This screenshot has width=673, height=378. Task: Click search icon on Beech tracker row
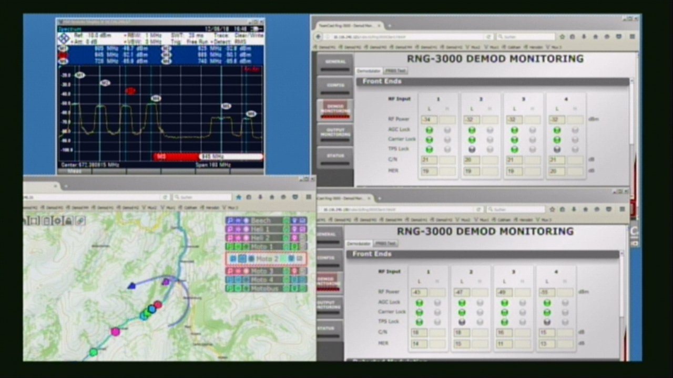(x=230, y=221)
